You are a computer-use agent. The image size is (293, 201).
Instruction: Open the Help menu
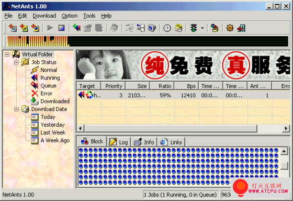106,16
